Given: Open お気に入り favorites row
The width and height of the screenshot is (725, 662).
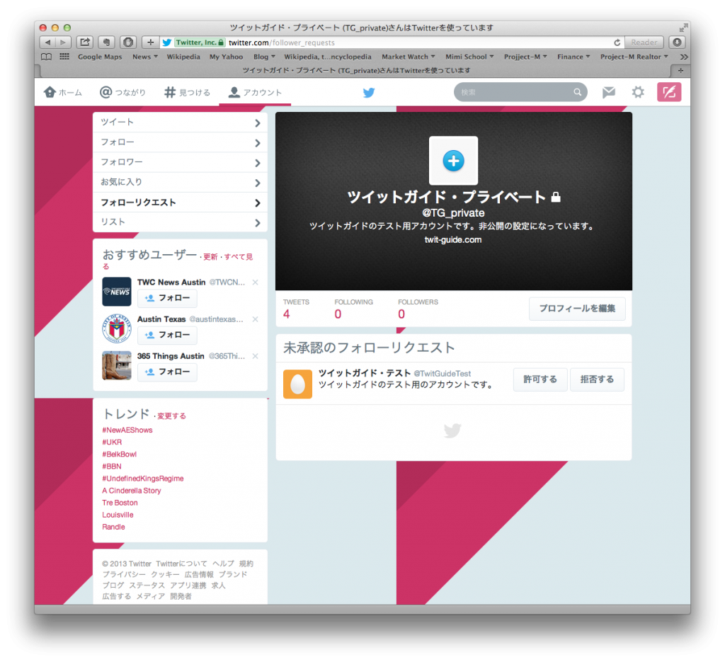Looking at the screenshot, I should [181, 182].
